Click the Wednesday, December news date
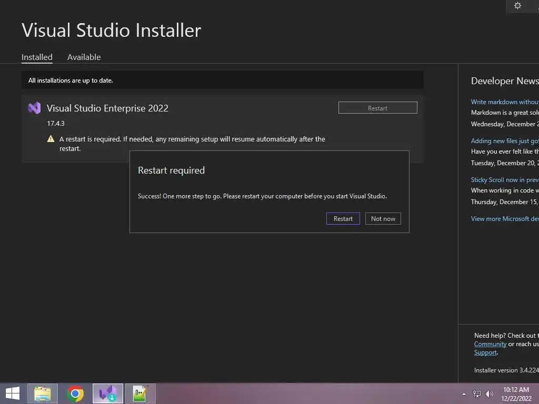539x404 pixels. tap(505, 124)
